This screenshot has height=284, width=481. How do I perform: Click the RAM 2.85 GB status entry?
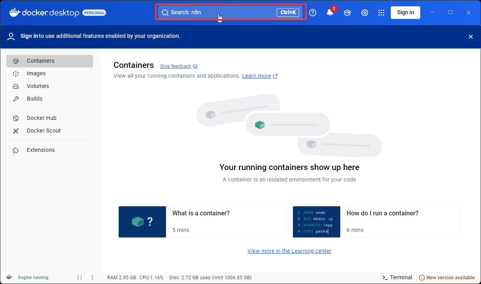[x=122, y=278]
